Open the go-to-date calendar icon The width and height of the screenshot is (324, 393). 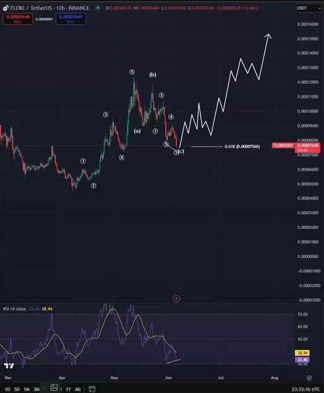coord(92,389)
